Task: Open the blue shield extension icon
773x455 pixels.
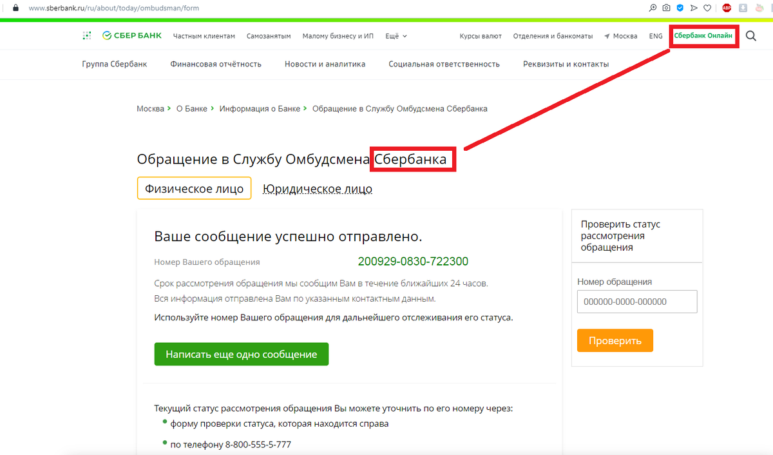Action: [680, 8]
